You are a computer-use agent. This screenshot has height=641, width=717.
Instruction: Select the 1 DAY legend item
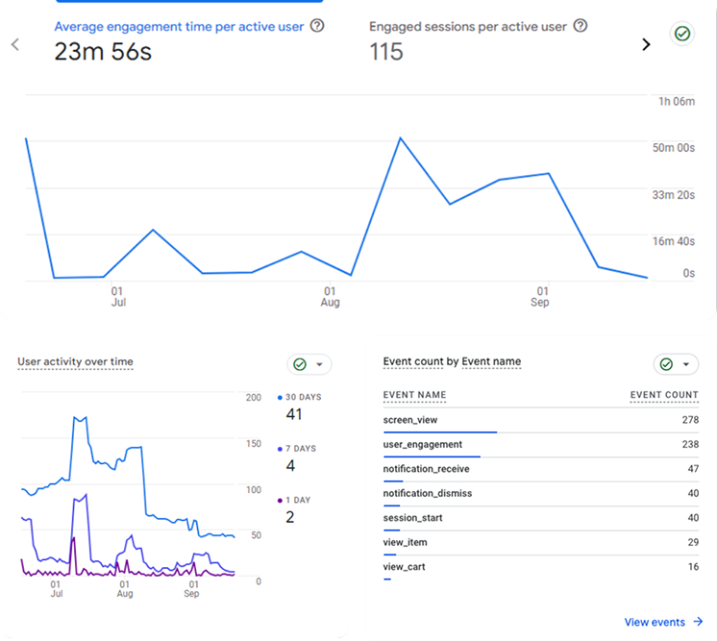(297, 500)
